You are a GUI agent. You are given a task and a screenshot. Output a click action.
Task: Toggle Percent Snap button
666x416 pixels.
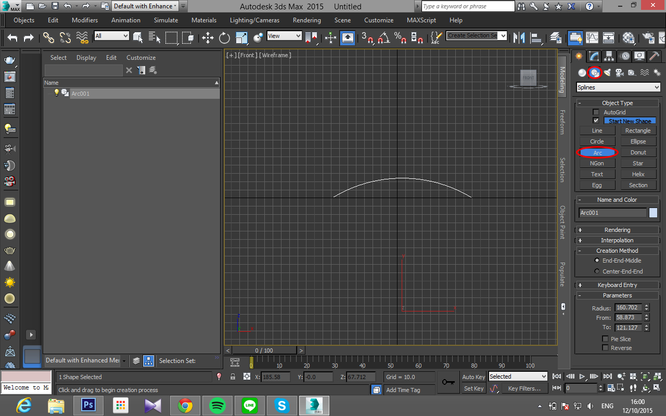(401, 37)
